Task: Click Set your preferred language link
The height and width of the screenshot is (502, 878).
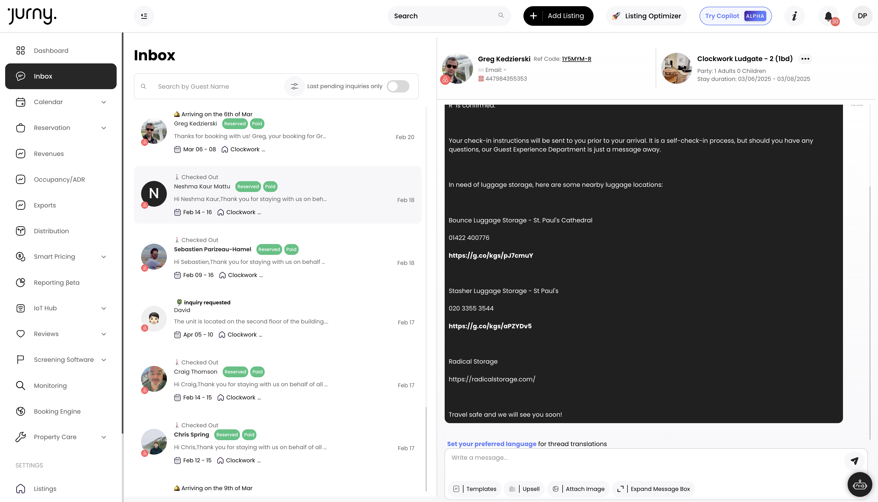Action: pyautogui.click(x=492, y=444)
